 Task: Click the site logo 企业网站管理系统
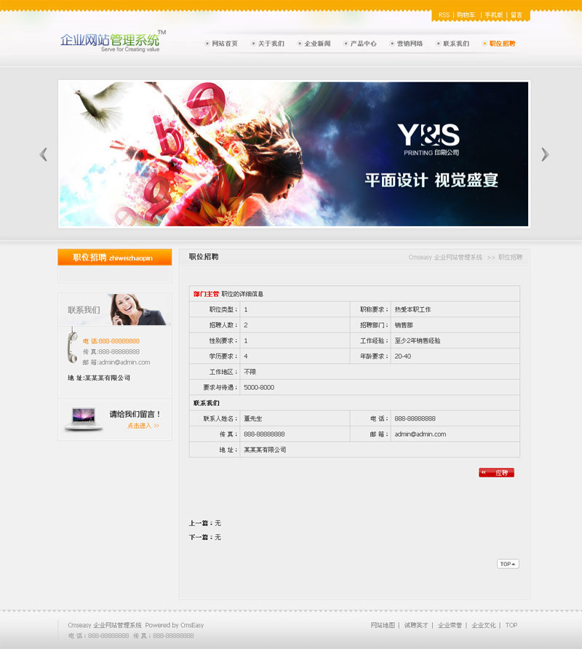click(111, 41)
